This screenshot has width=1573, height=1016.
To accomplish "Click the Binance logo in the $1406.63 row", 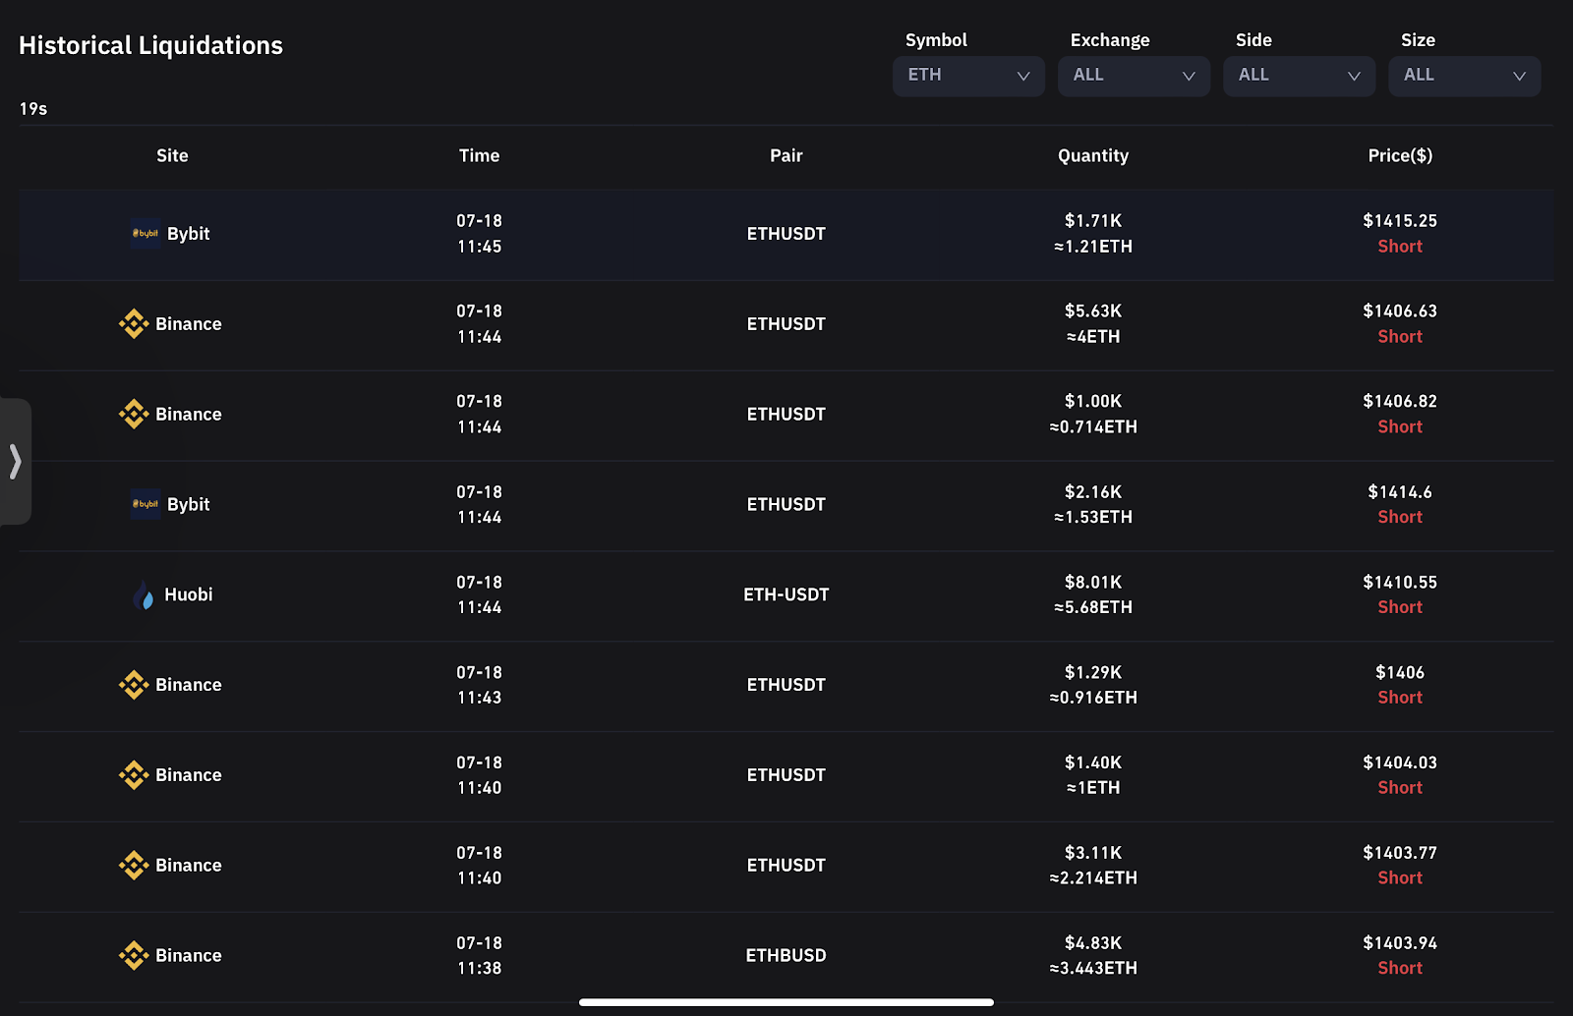I will tap(134, 324).
